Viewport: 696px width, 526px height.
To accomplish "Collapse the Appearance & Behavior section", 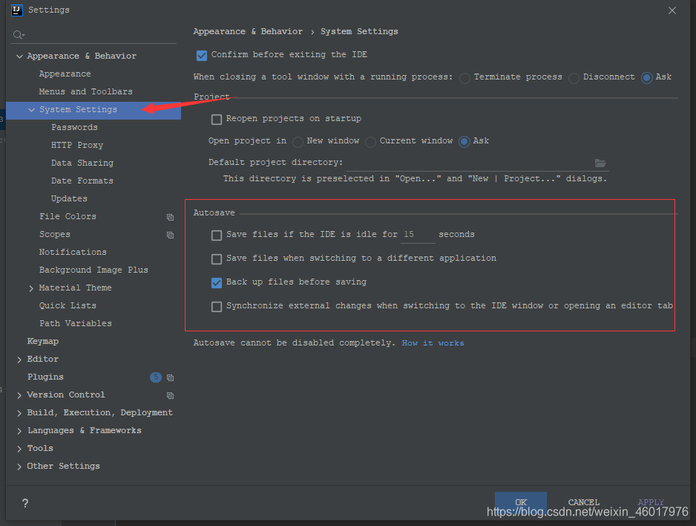I will (19, 56).
